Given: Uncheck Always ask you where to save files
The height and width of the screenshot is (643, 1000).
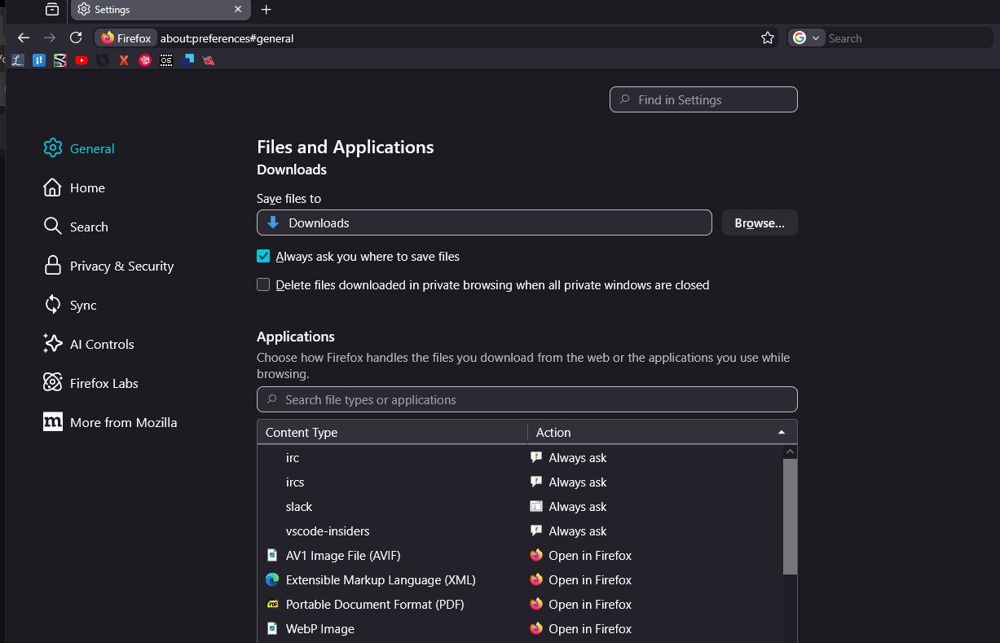Looking at the screenshot, I should [263, 256].
